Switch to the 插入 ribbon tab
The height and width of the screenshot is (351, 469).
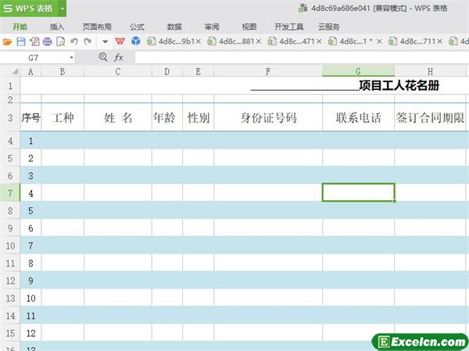click(57, 26)
